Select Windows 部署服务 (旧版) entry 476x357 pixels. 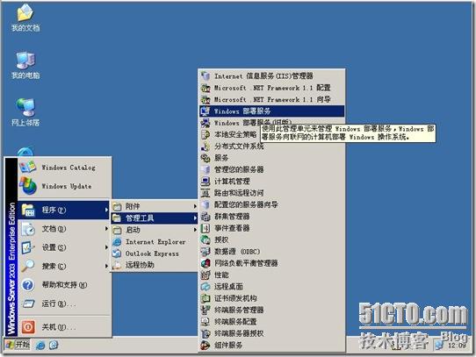[x=271, y=123]
